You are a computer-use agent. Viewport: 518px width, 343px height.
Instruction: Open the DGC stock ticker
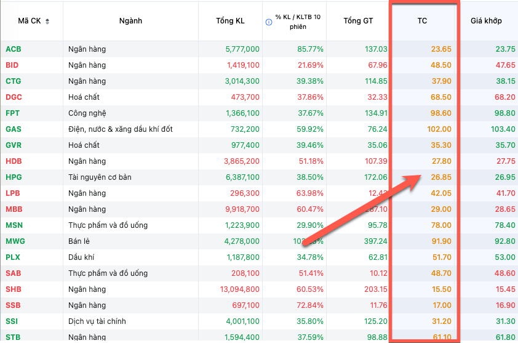pyautogui.click(x=14, y=97)
